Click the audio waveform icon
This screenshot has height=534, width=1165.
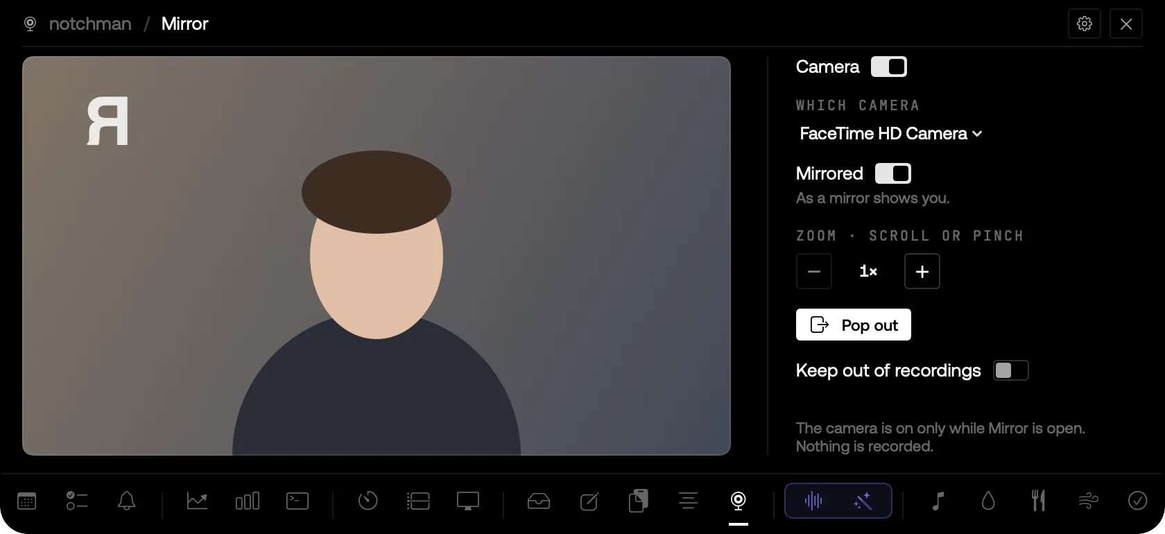[x=813, y=501]
